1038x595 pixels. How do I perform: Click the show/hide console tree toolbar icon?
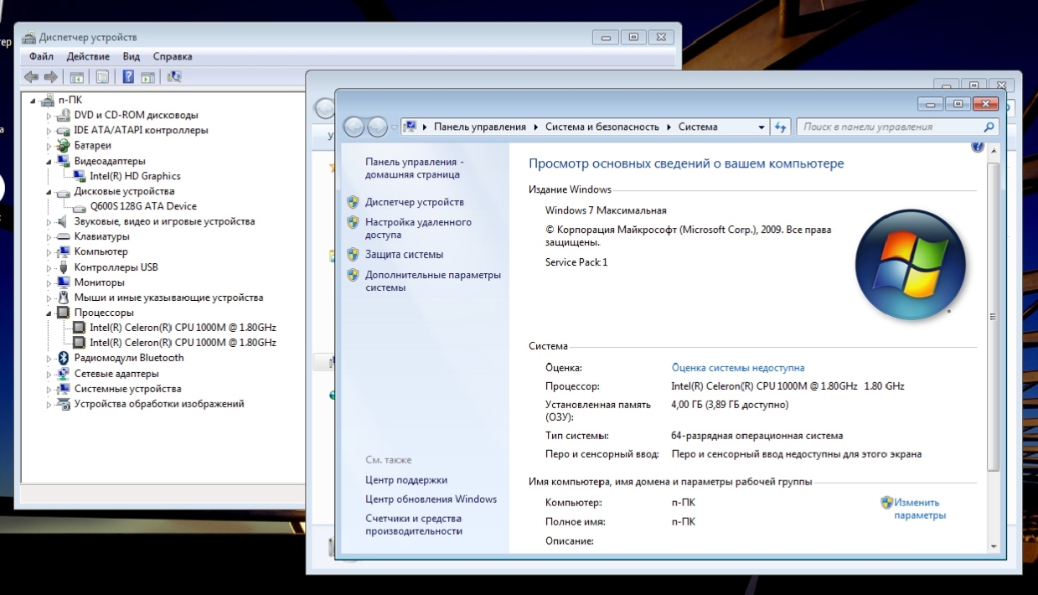(x=77, y=77)
